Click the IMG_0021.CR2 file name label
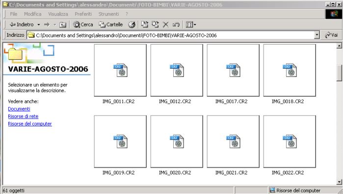This screenshot has height=194, width=343. coord(232,172)
